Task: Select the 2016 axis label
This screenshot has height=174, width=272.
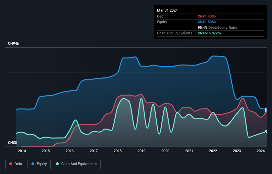Action: [x=70, y=151]
